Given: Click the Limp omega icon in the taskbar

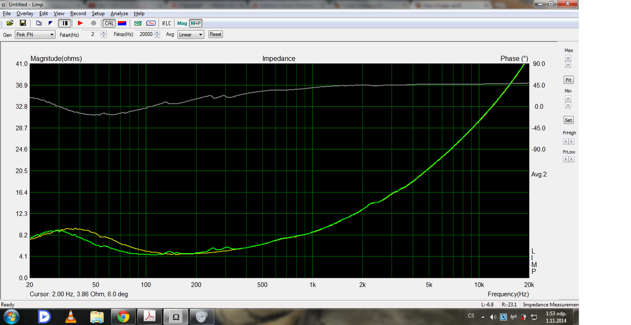Looking at the screenshot, I should click(176, 317).
